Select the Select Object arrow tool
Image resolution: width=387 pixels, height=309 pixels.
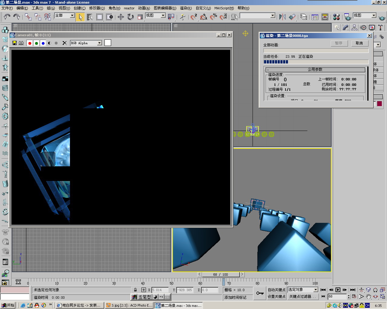coord(80,17)
